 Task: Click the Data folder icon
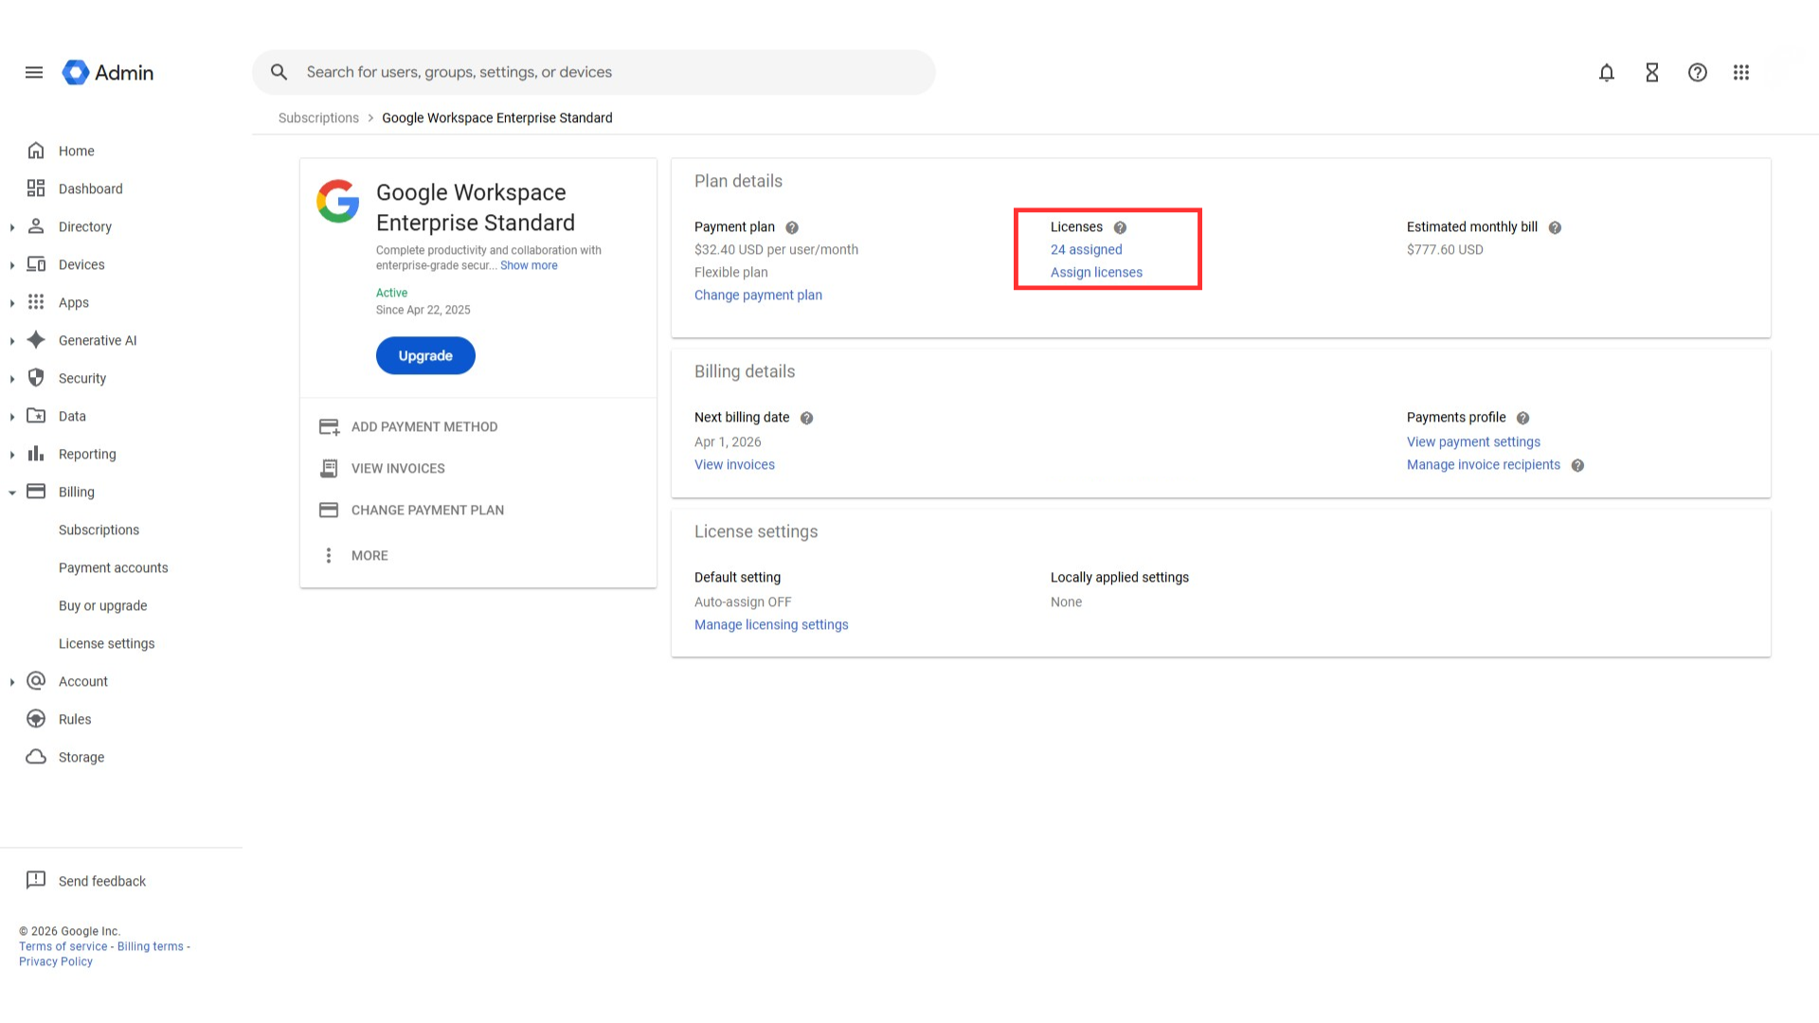[x=36, y=416]
